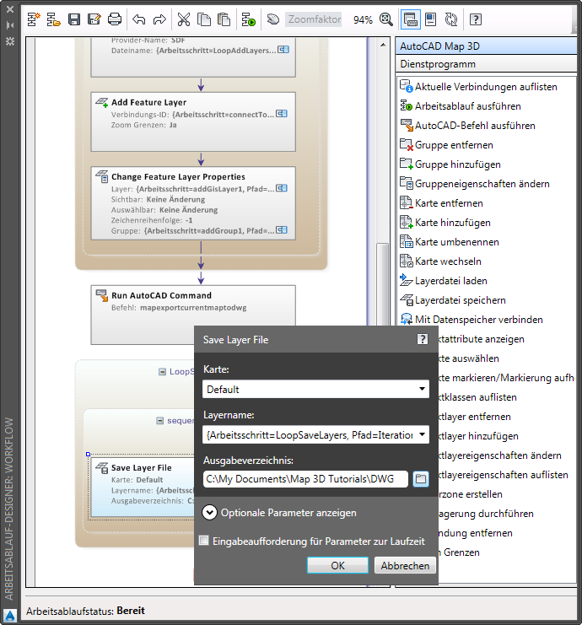
Task: Click the refresh arrows toolbar icon
Action: (451, 19)
